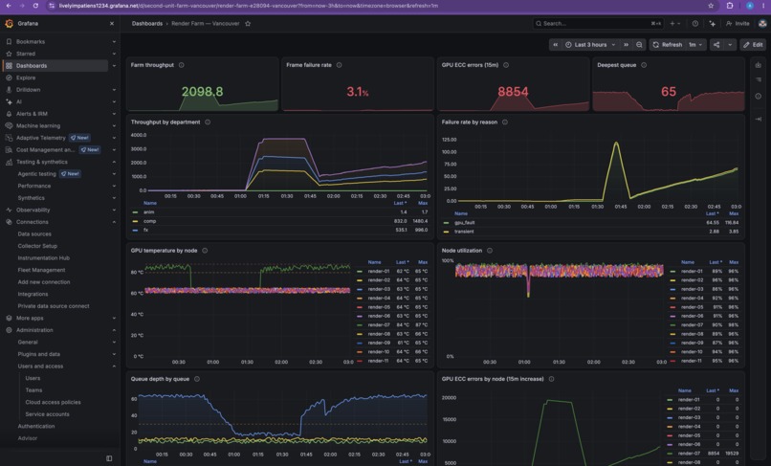Star the Render Farm dashboard

pos(248,24)
